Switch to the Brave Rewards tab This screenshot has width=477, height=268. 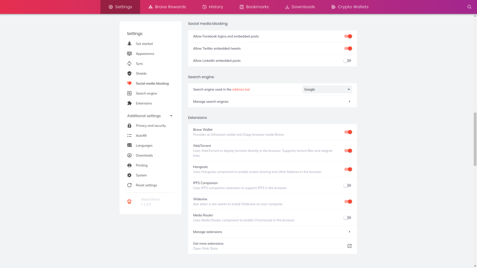point(167,7)
